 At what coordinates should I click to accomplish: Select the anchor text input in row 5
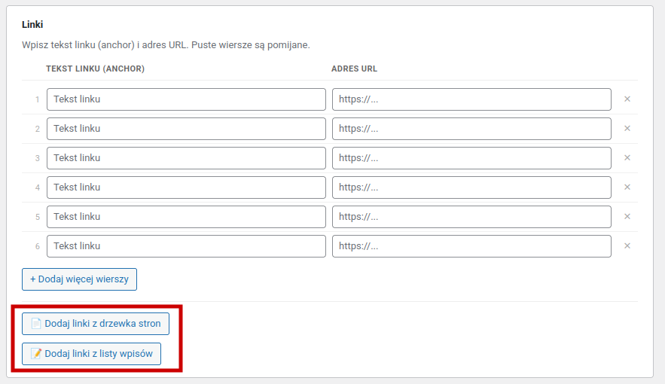pyautogui.click(x=186, y=217)
